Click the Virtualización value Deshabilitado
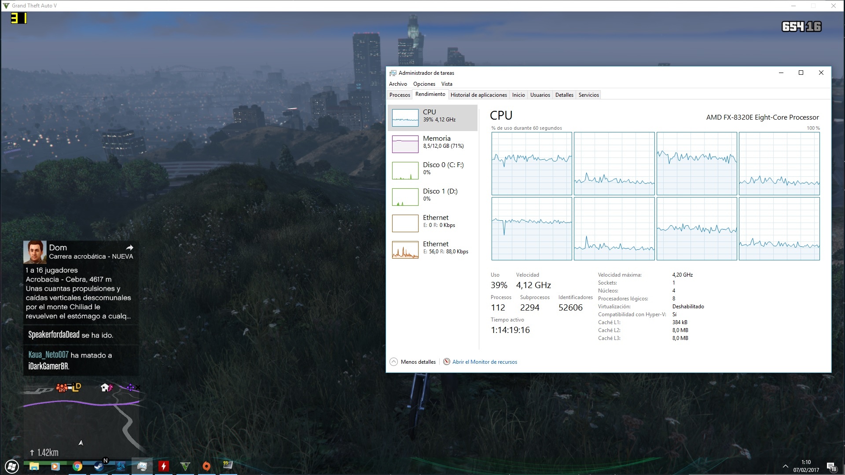The height and width of the screenshot is (475, 845). click(688, 307)
